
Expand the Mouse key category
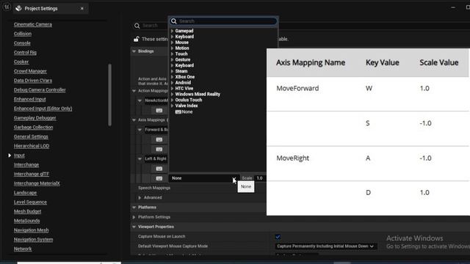[172, 43]
